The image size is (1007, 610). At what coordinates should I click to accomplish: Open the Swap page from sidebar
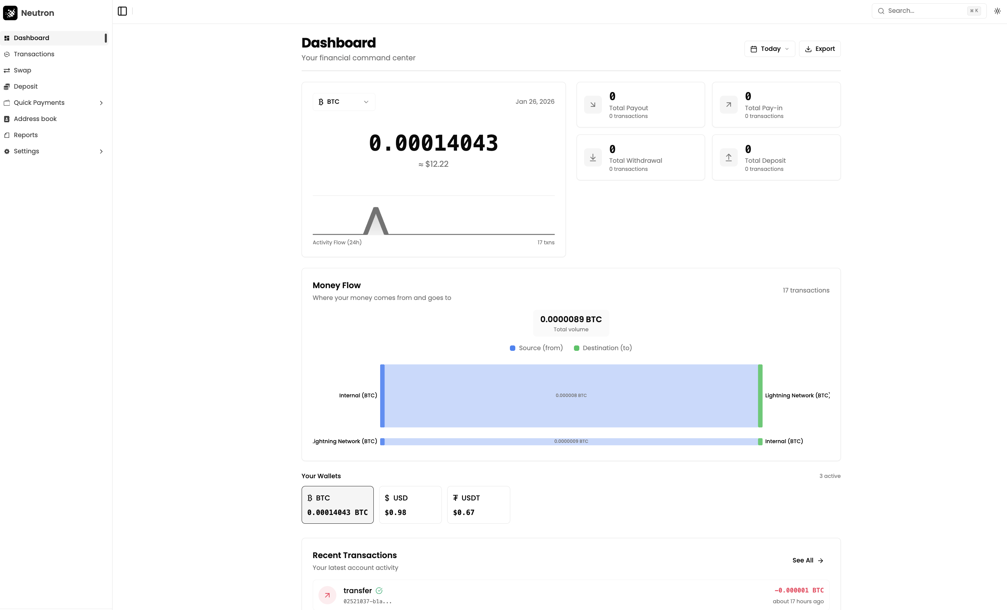23,70
